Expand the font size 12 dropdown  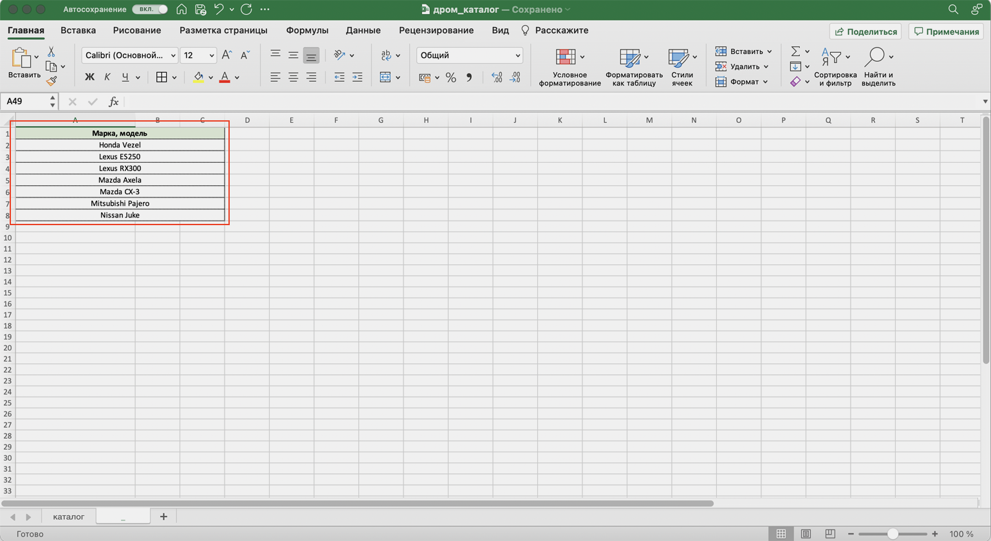pos(211,56)
